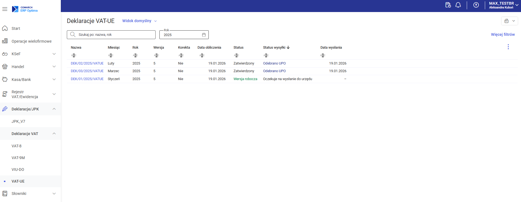Click Więcej filtrów link
Screen dimensions: 521x202
503,34
